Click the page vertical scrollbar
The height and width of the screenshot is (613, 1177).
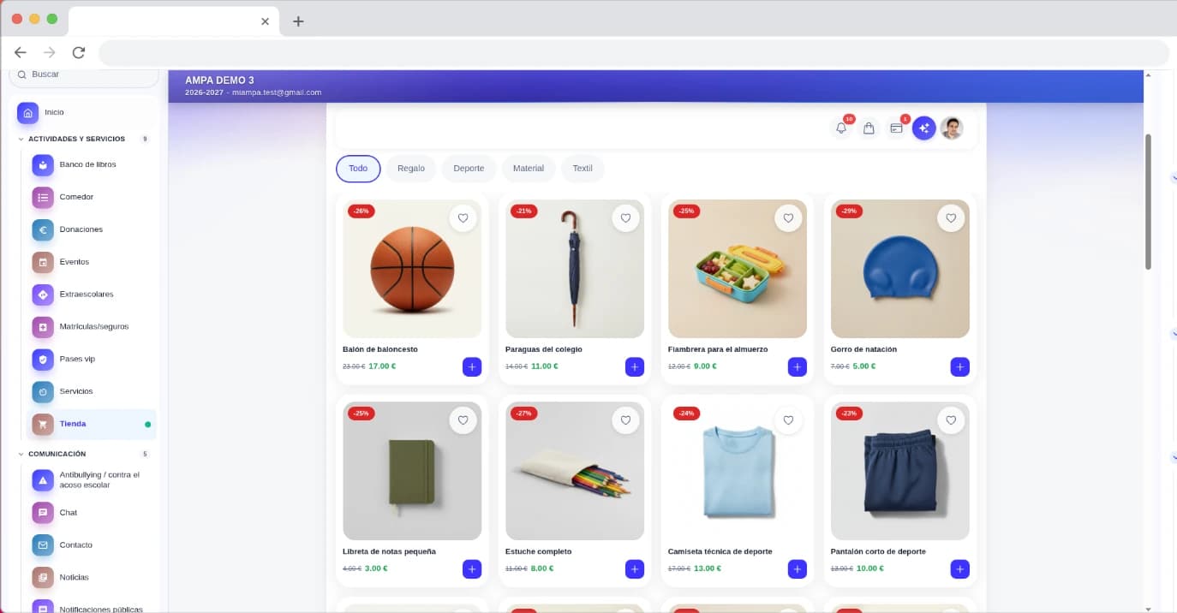coord(1149,202)
